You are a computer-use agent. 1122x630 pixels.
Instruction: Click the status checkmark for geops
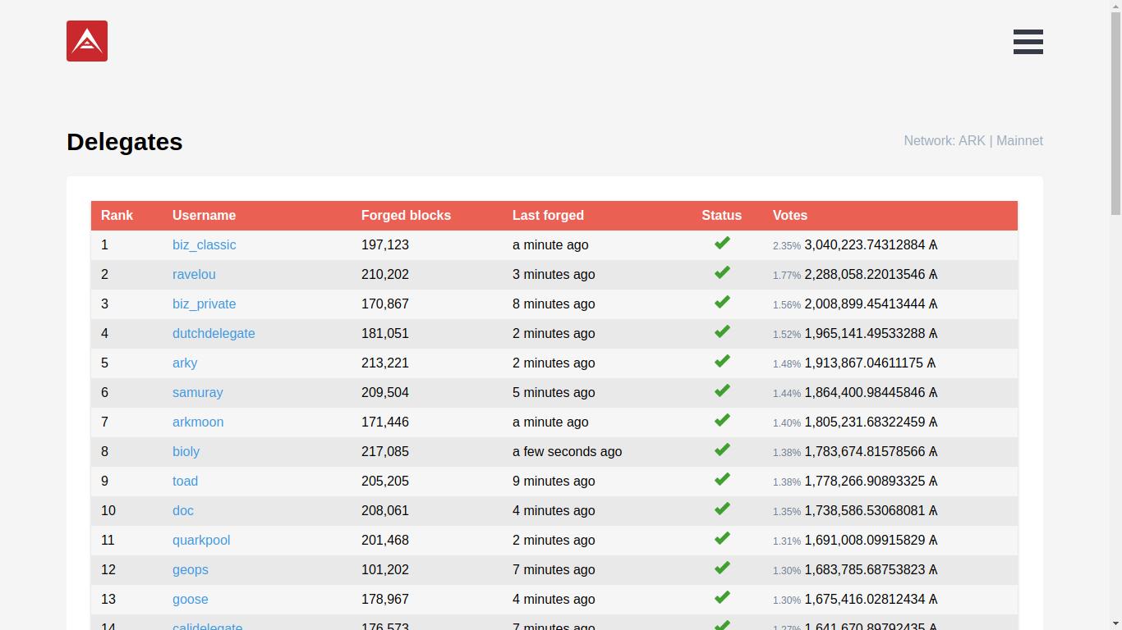pos(722,568)
